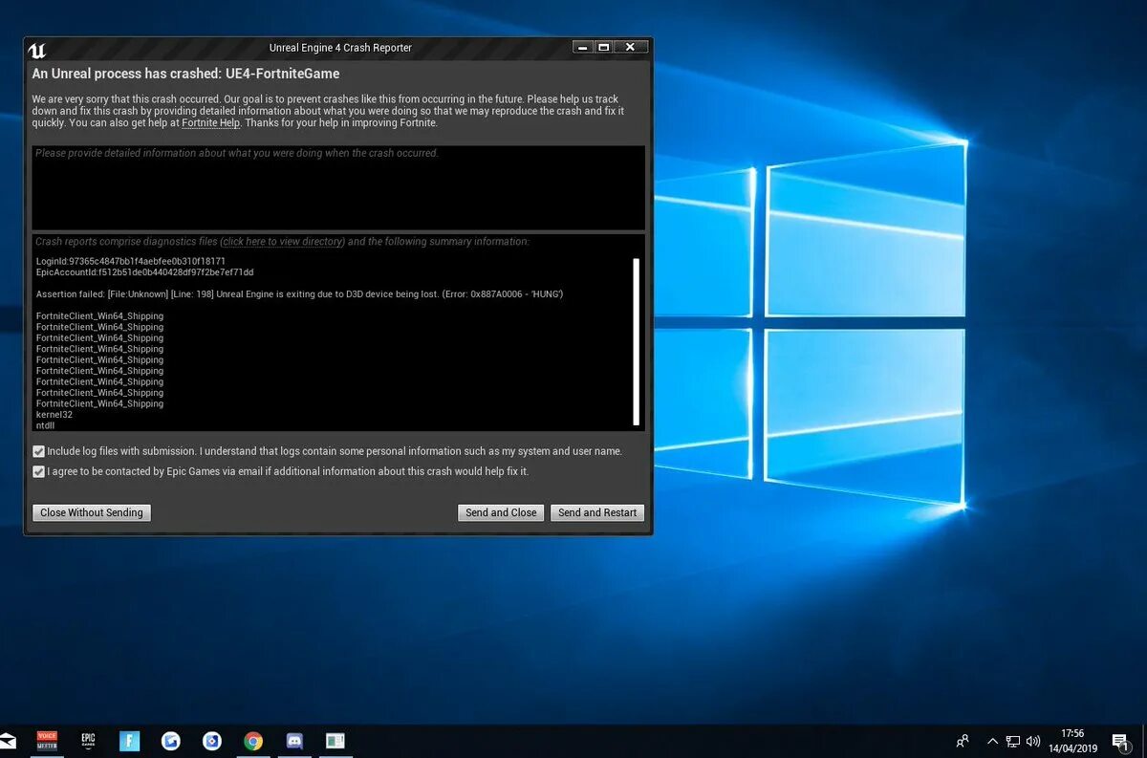
Task: Click the LoginId line in the summary
Action: [131, 261]
